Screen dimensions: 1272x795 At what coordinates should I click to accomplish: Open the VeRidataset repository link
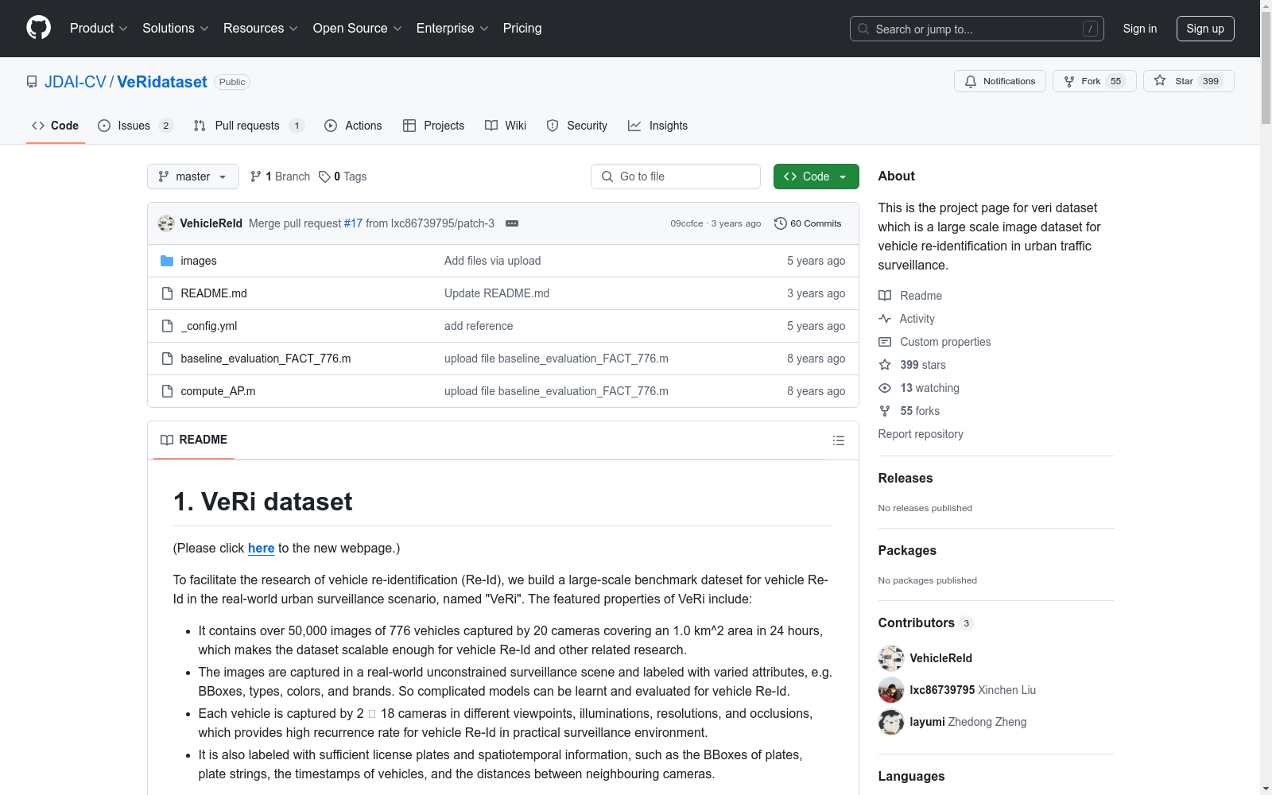[x=162, y=82]
